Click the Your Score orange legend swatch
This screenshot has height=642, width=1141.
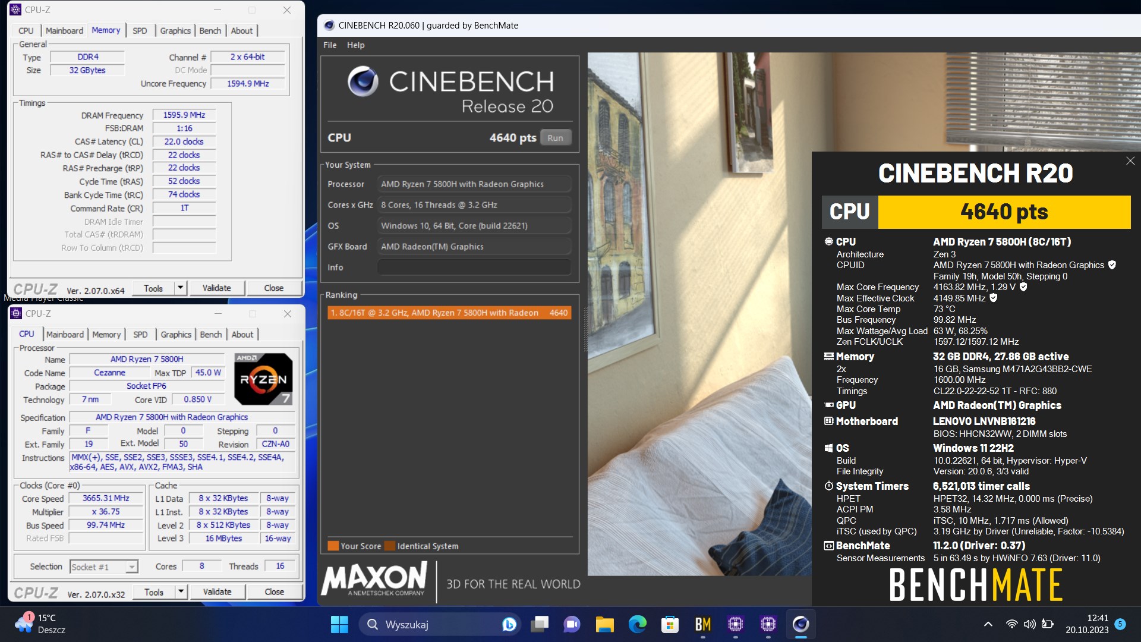click(333, 546)
